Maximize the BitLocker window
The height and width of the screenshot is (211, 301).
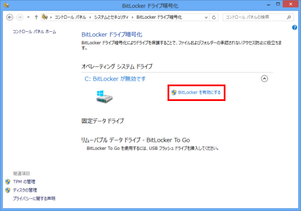pos(278,4)
